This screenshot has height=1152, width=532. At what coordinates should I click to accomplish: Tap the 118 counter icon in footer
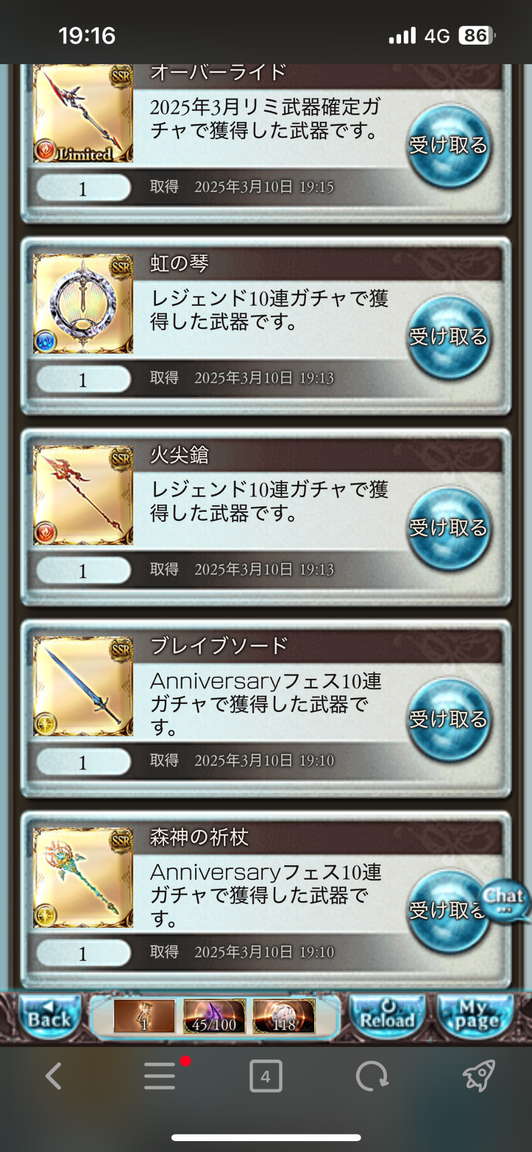click(284, 1016)
